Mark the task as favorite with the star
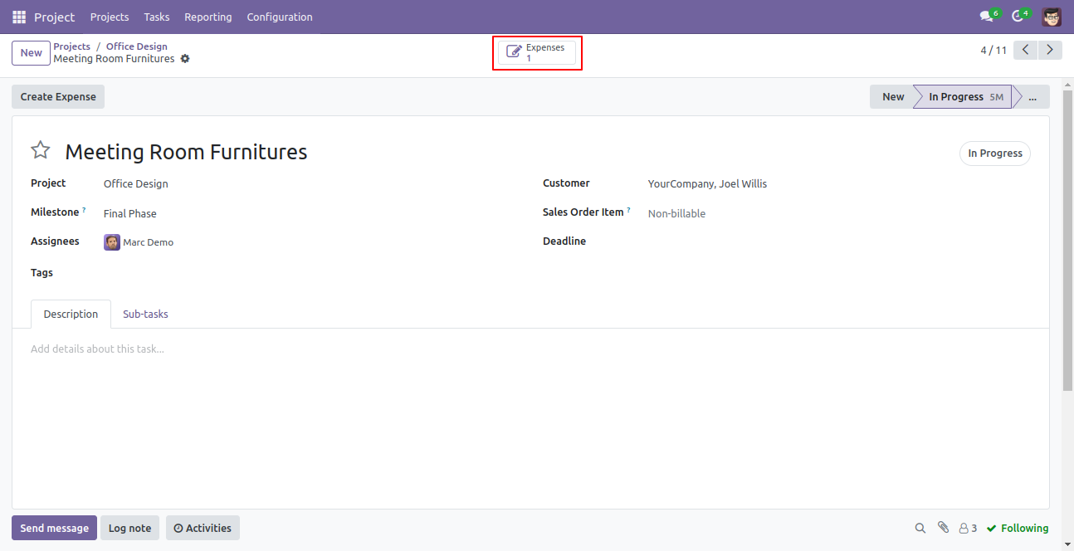1074x551 pixels. pos(41,150)
